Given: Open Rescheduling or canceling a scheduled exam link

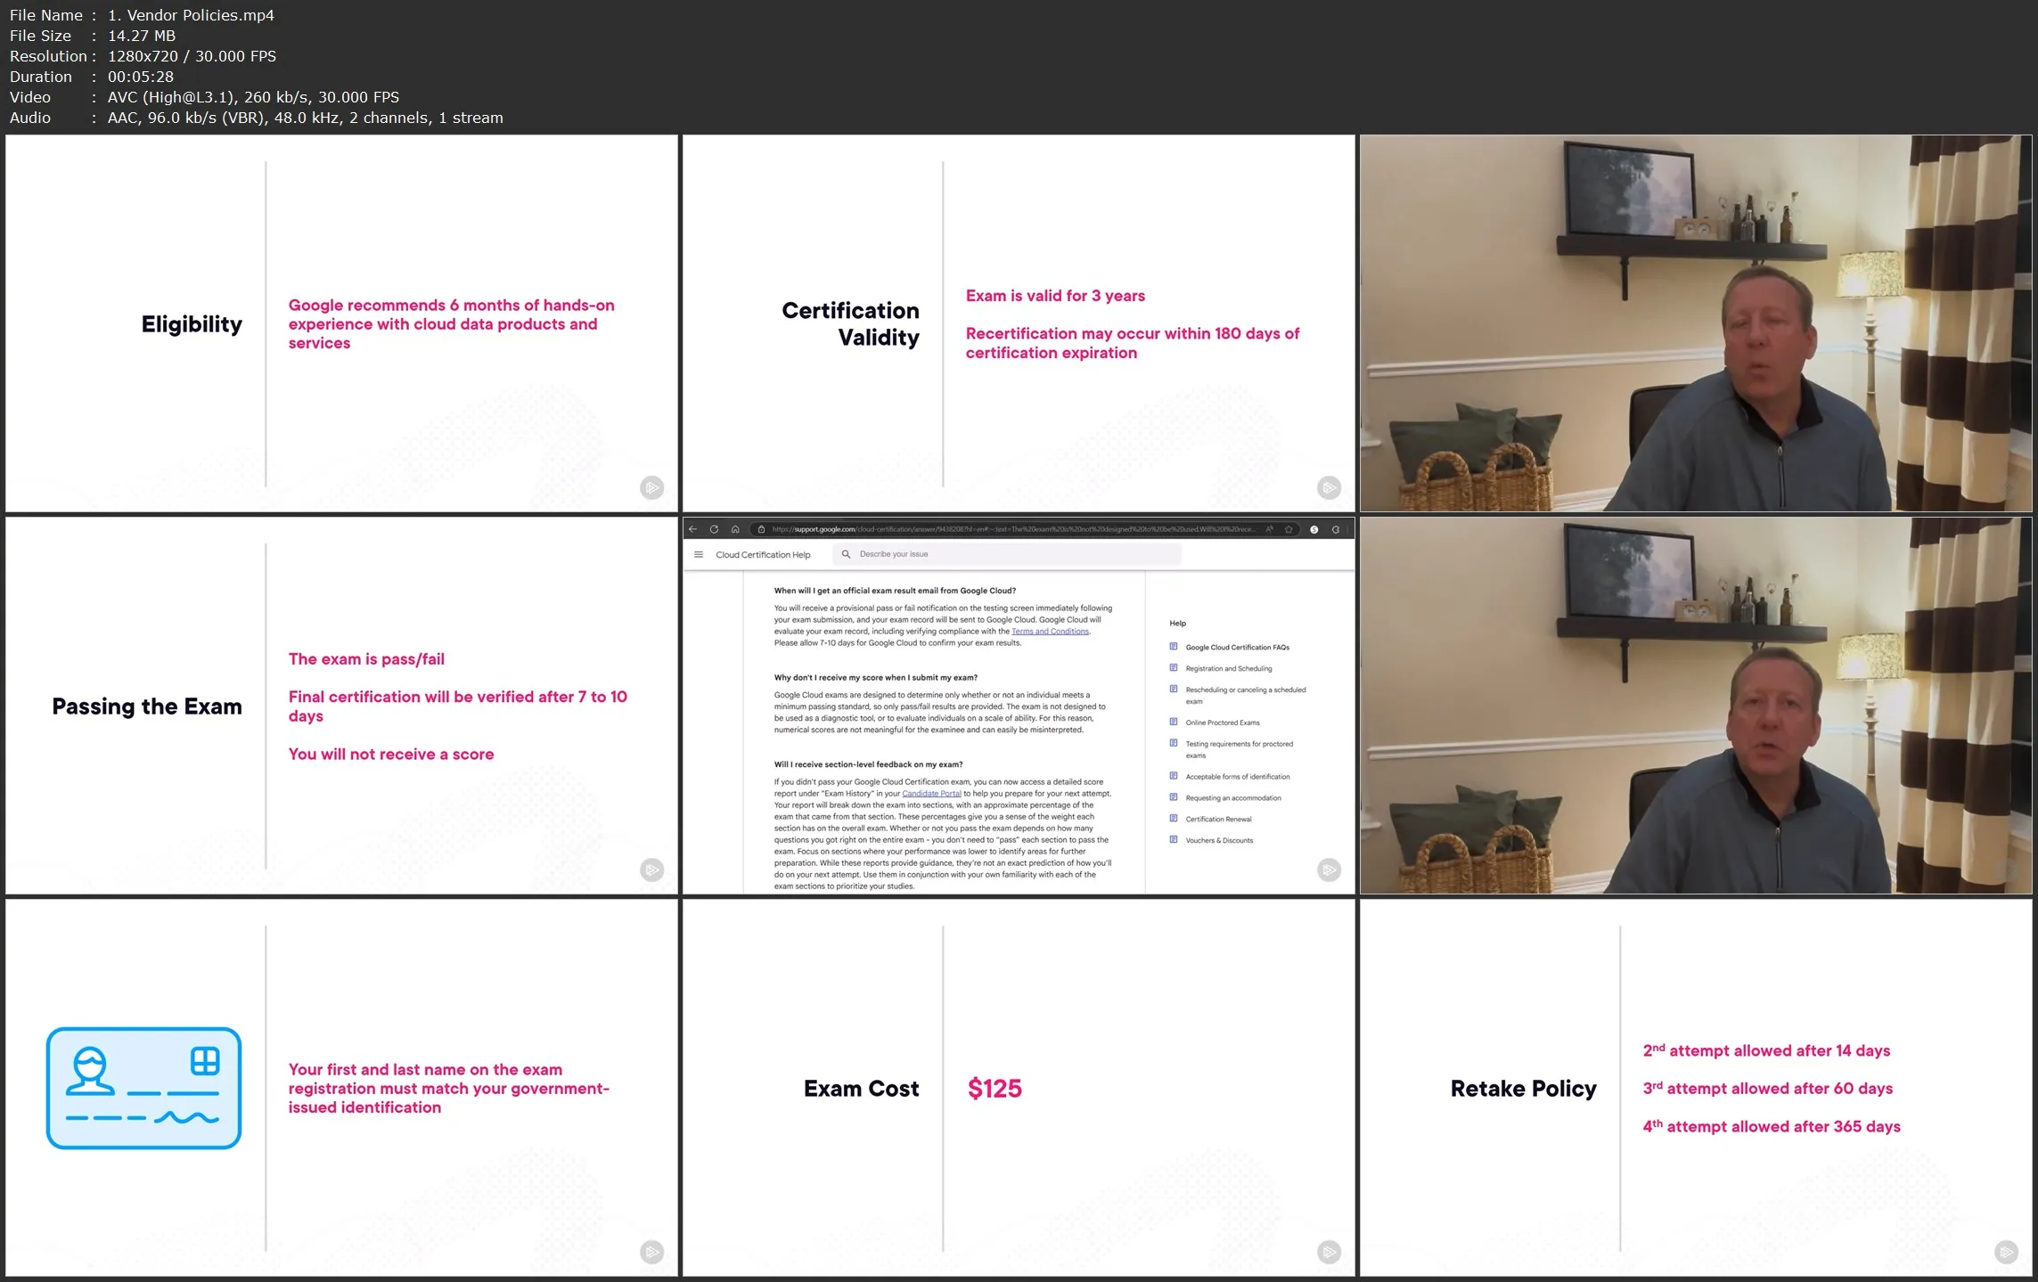Looking at the screenshot, I should tap(1245, 696).
